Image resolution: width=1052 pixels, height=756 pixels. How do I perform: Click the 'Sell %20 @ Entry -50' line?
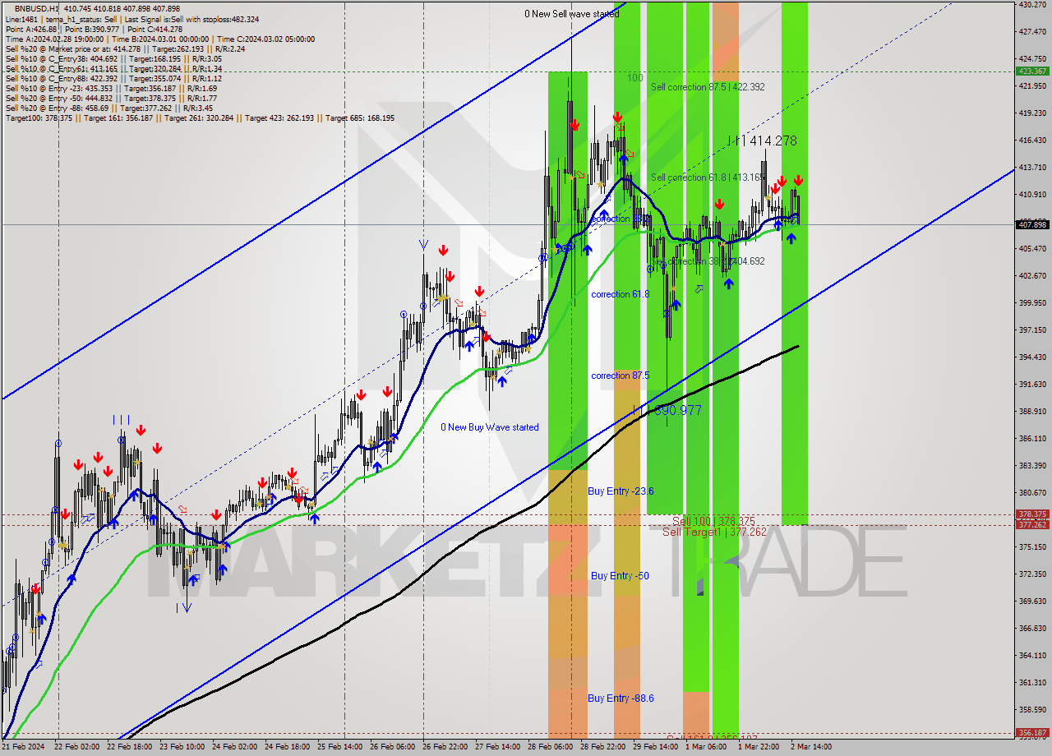pos(111,98)
